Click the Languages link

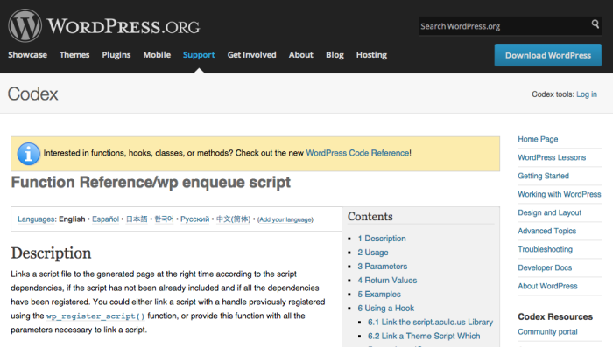pos(36,219)
